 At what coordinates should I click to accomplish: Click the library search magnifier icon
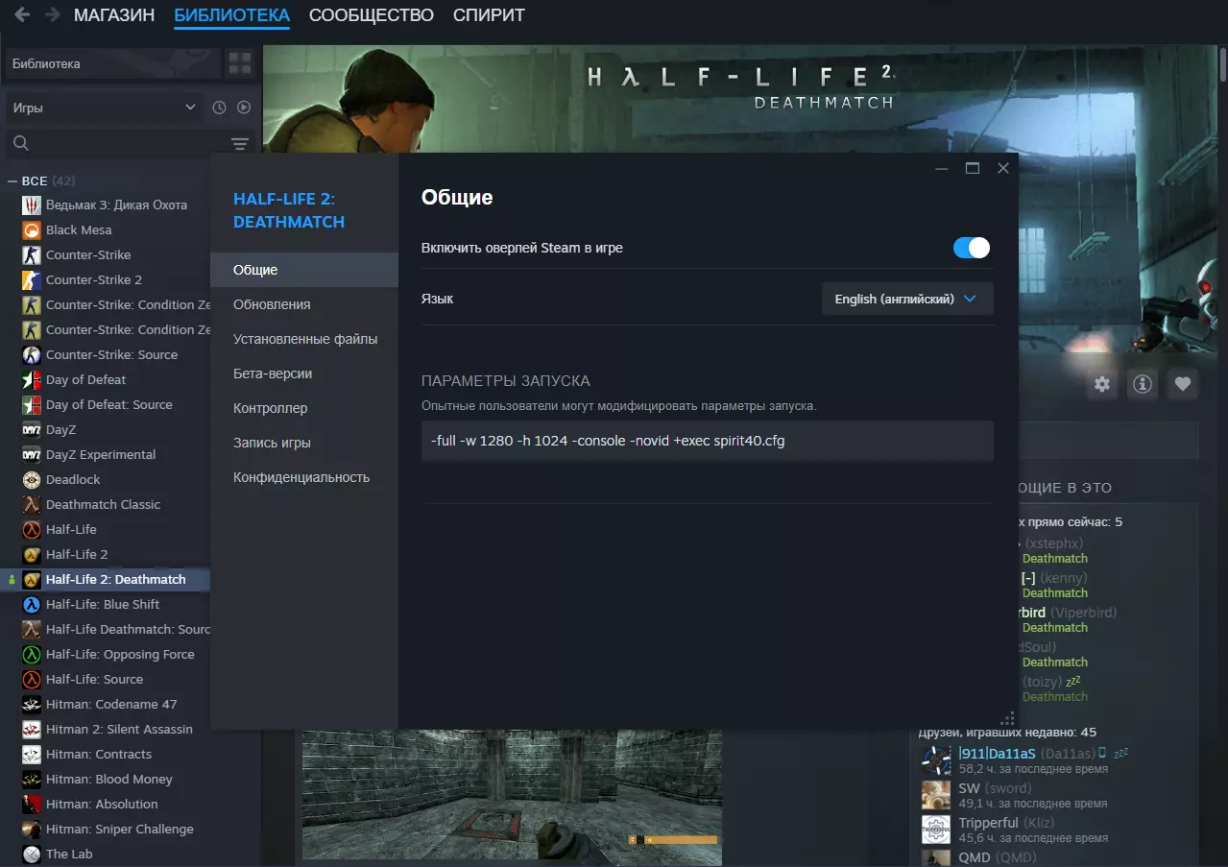point(20,144)
